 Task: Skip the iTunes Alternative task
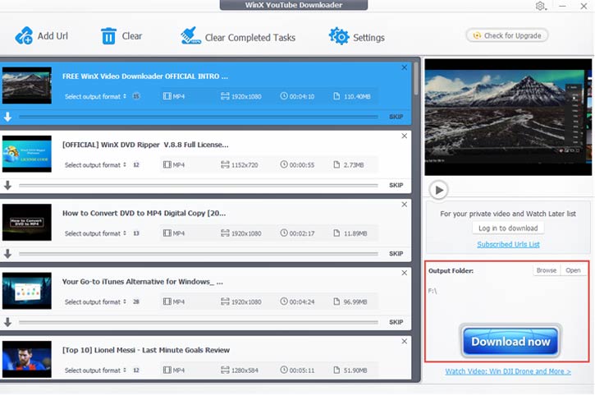point(396,322)
